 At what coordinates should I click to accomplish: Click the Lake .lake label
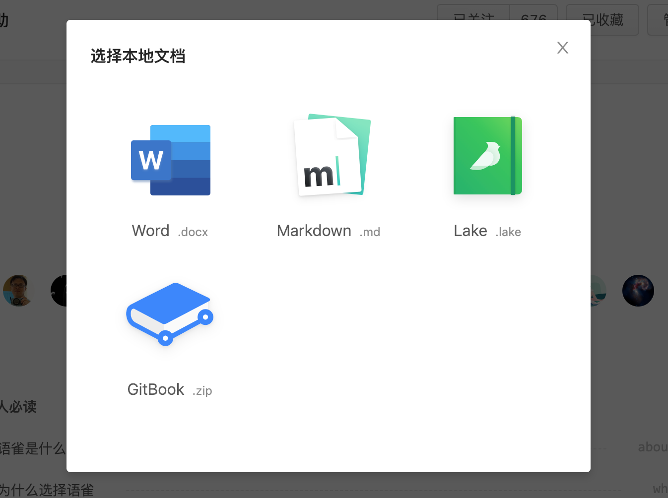coord(487,231)
